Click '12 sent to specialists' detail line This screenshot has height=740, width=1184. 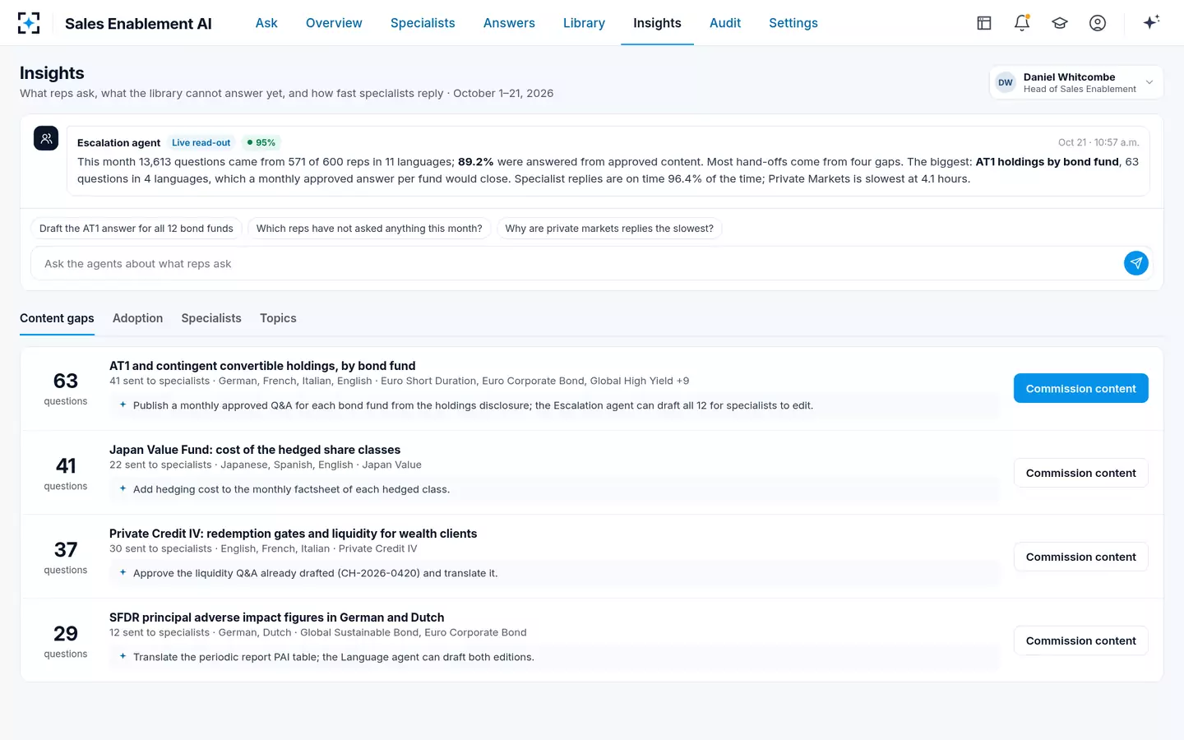coord(317,632)
